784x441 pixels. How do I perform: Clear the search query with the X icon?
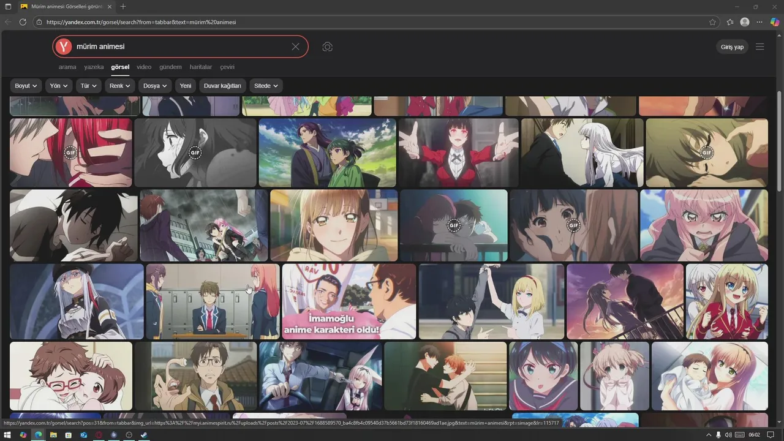295,47
